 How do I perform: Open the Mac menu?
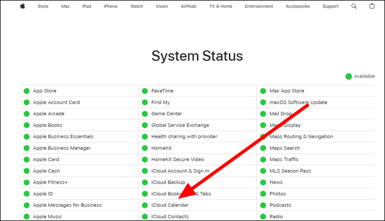65,7
